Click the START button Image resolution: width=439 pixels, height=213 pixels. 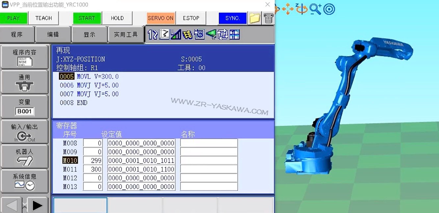point(87,18)
